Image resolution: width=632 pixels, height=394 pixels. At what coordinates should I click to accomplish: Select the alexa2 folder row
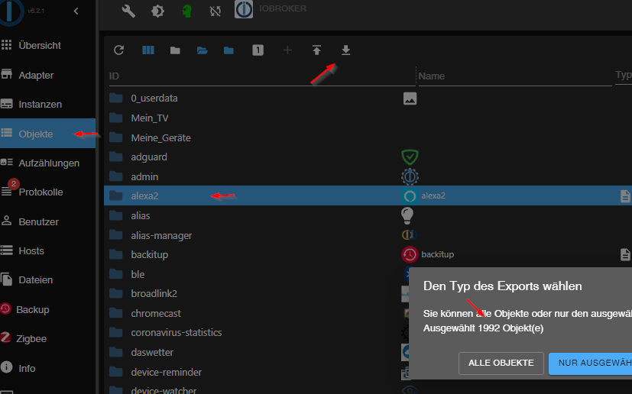tap(368, 195)
